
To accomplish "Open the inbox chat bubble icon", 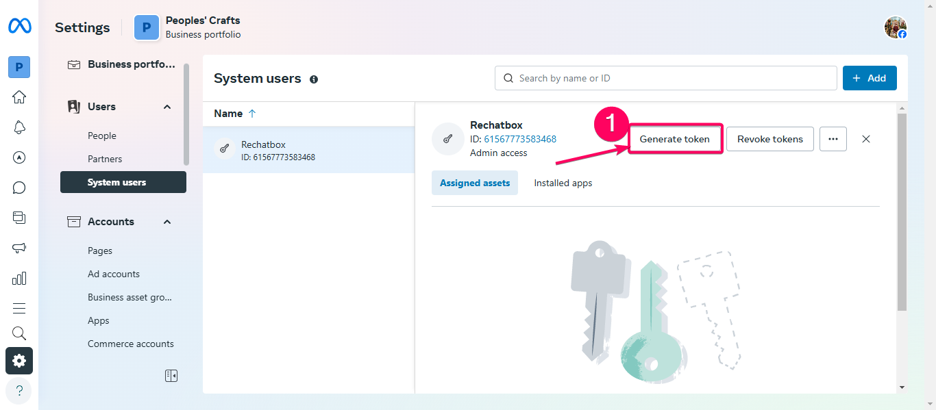I will [x=19, y=188].
